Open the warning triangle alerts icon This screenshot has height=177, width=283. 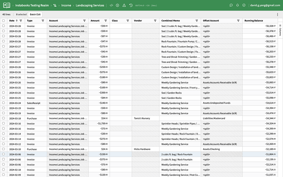click(124, 5)
